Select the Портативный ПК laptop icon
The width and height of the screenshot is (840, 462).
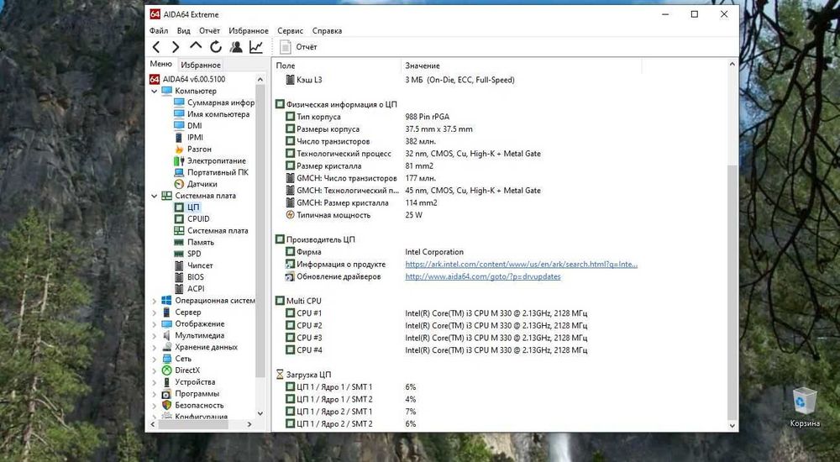click(179, 172)
